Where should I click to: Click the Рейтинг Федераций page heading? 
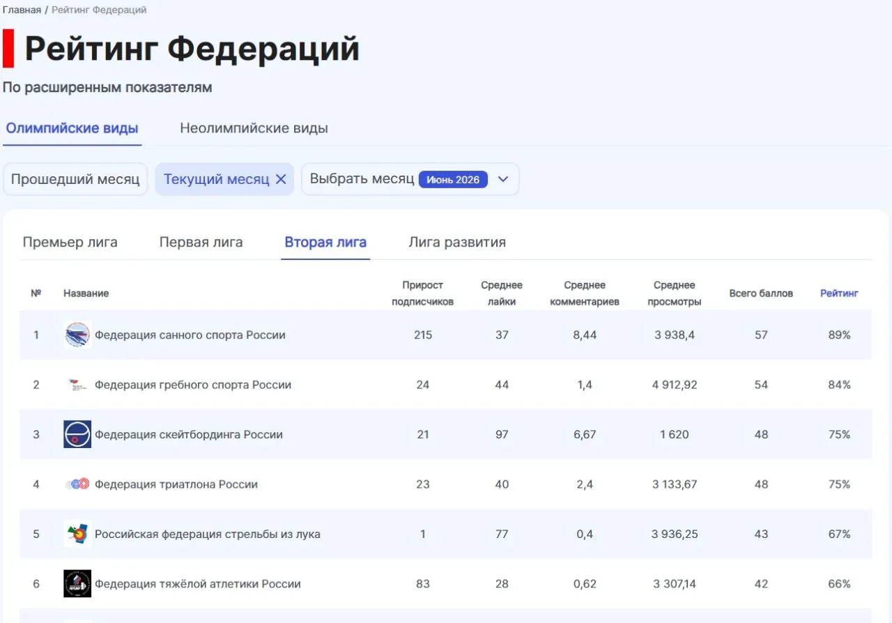coord(192,49)
